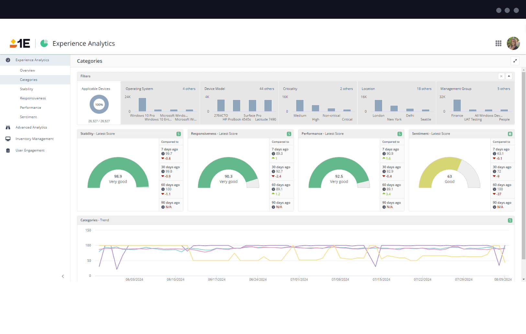This screenshot has width=526, height=334.
Task: Collapse the left navigation sidebar
Action: (x=63, y=276)
